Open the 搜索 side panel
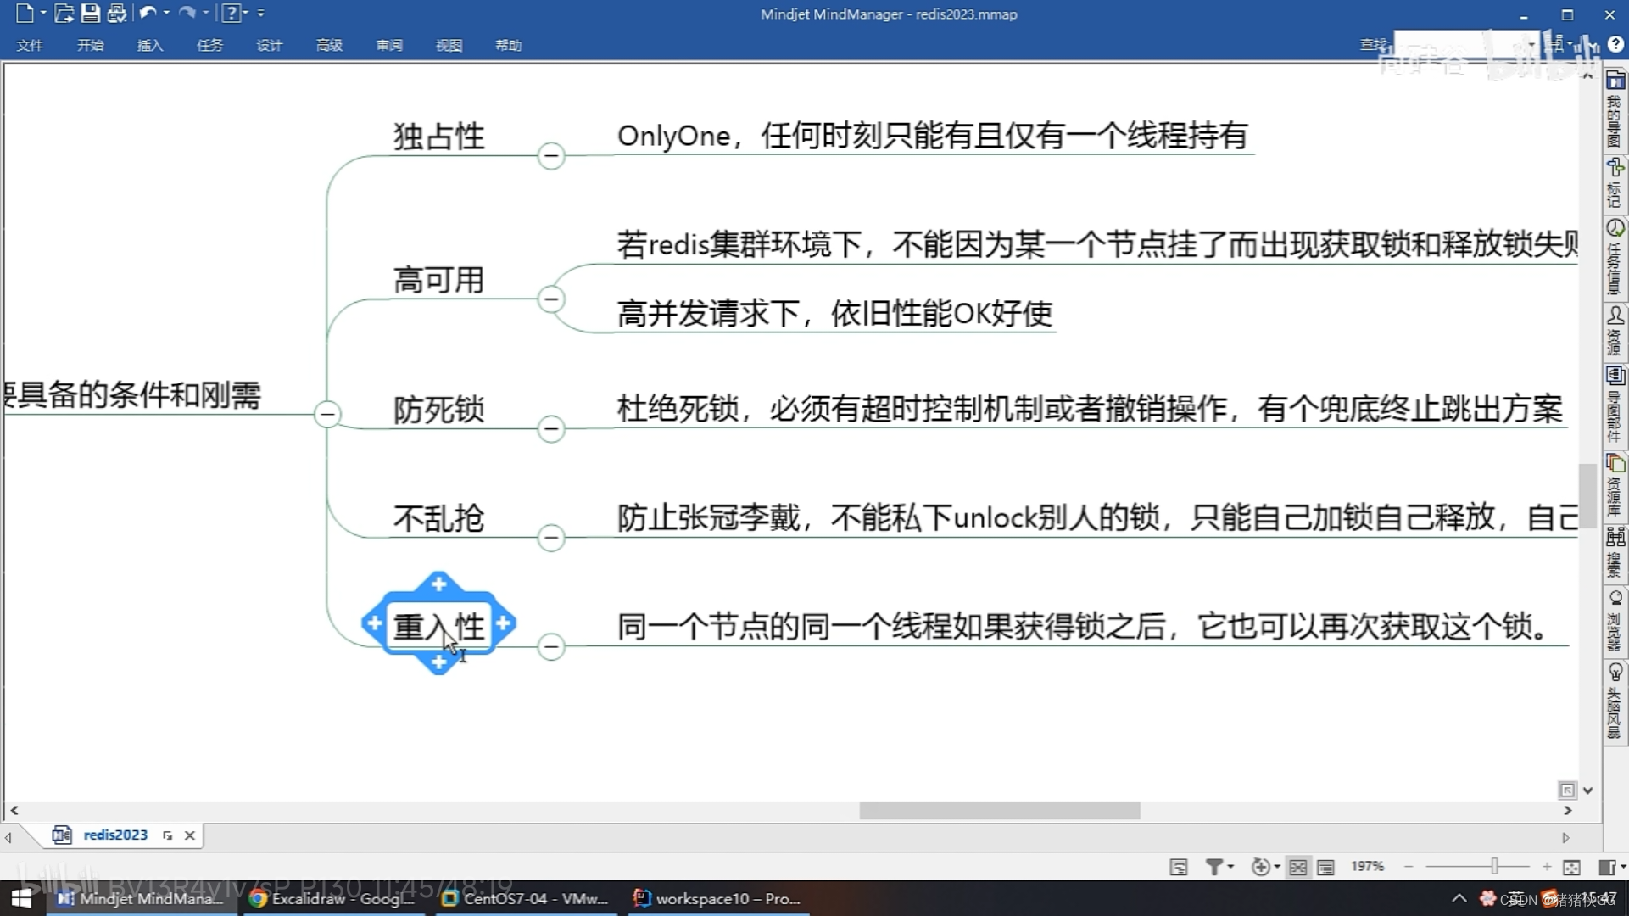1629x916 pixels. tap(1615, 552)
